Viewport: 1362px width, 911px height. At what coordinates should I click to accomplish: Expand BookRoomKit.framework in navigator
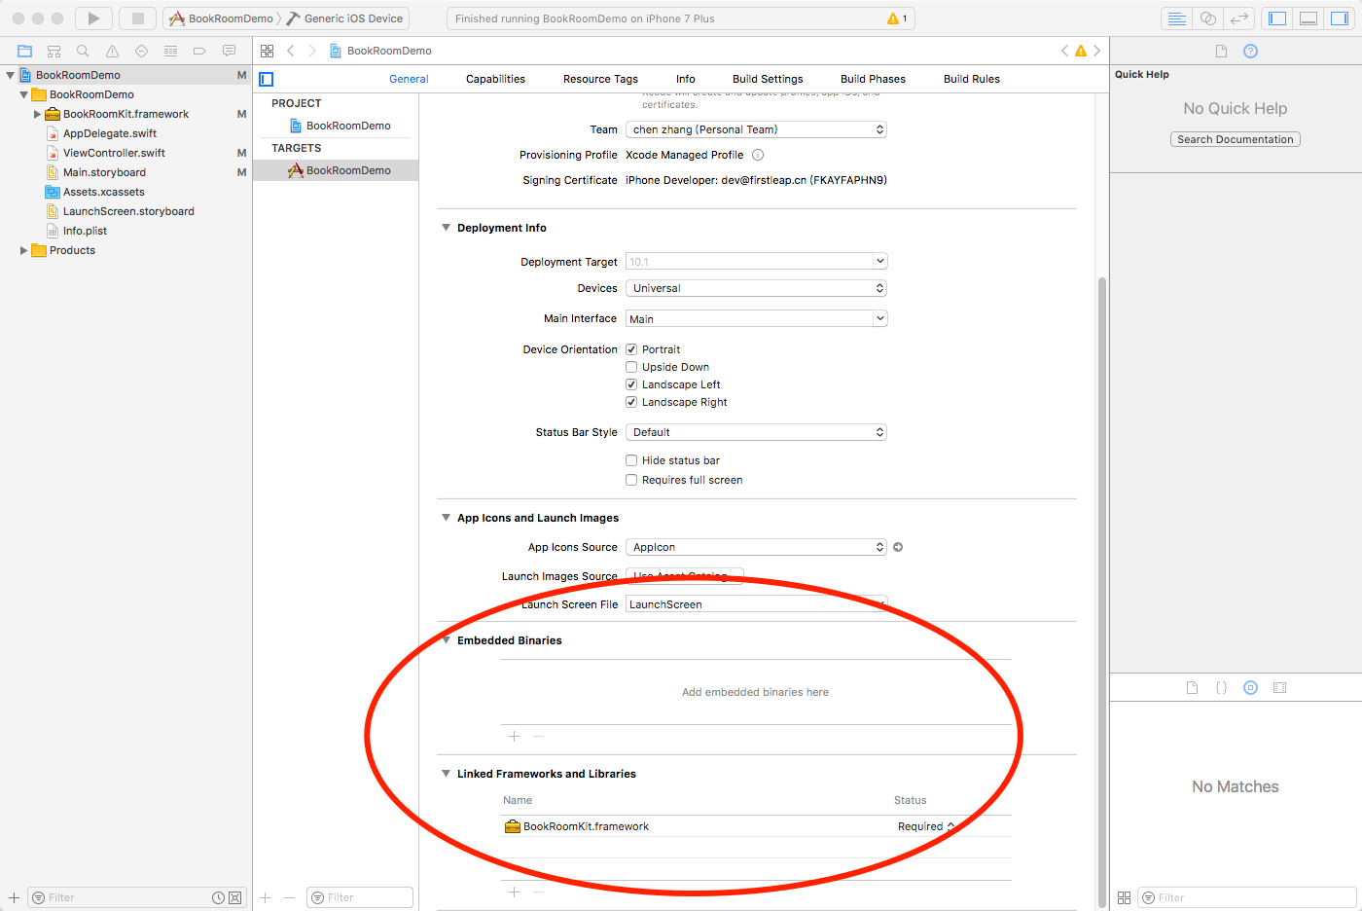click(37, 114)
